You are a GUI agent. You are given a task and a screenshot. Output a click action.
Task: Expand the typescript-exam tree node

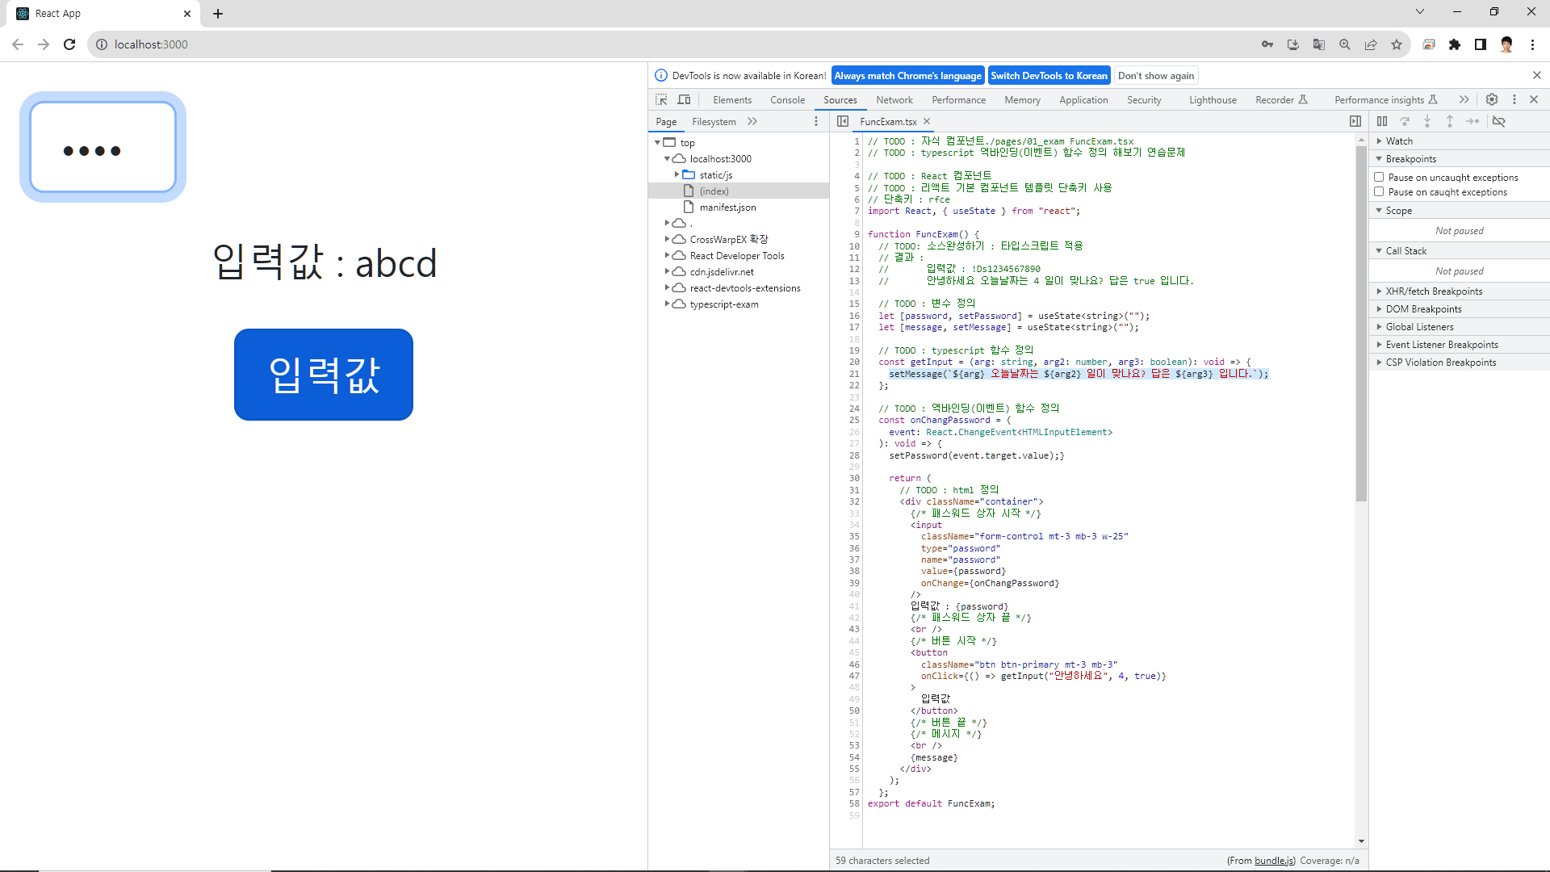click(668, 304)
